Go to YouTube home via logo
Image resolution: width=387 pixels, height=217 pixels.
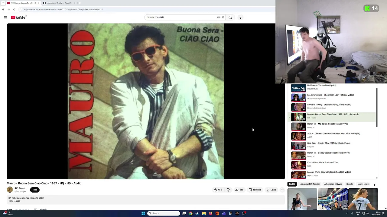[x=18, y=17]
